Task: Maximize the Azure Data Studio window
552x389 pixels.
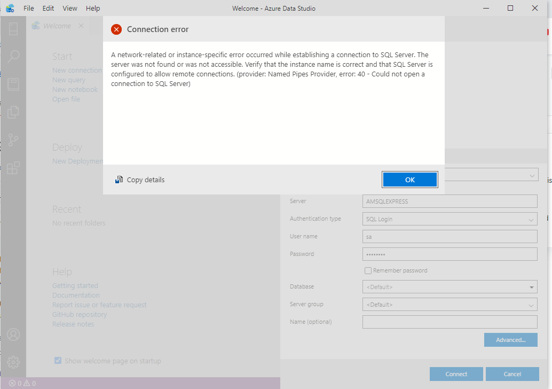Action: point(510,8)
